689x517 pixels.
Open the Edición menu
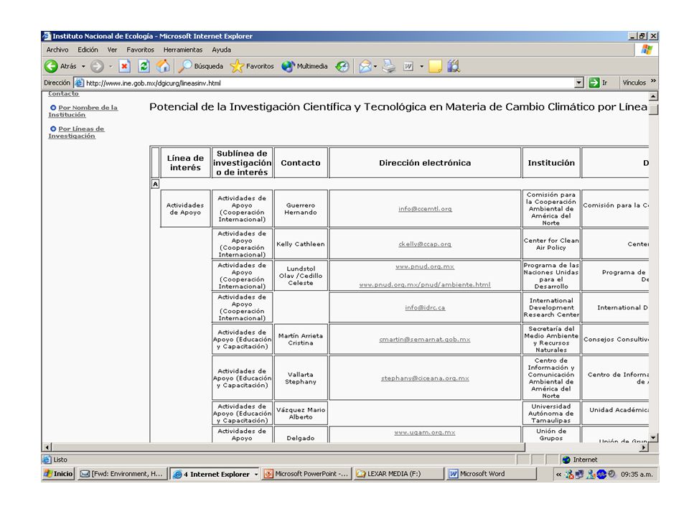click(88, 50)
